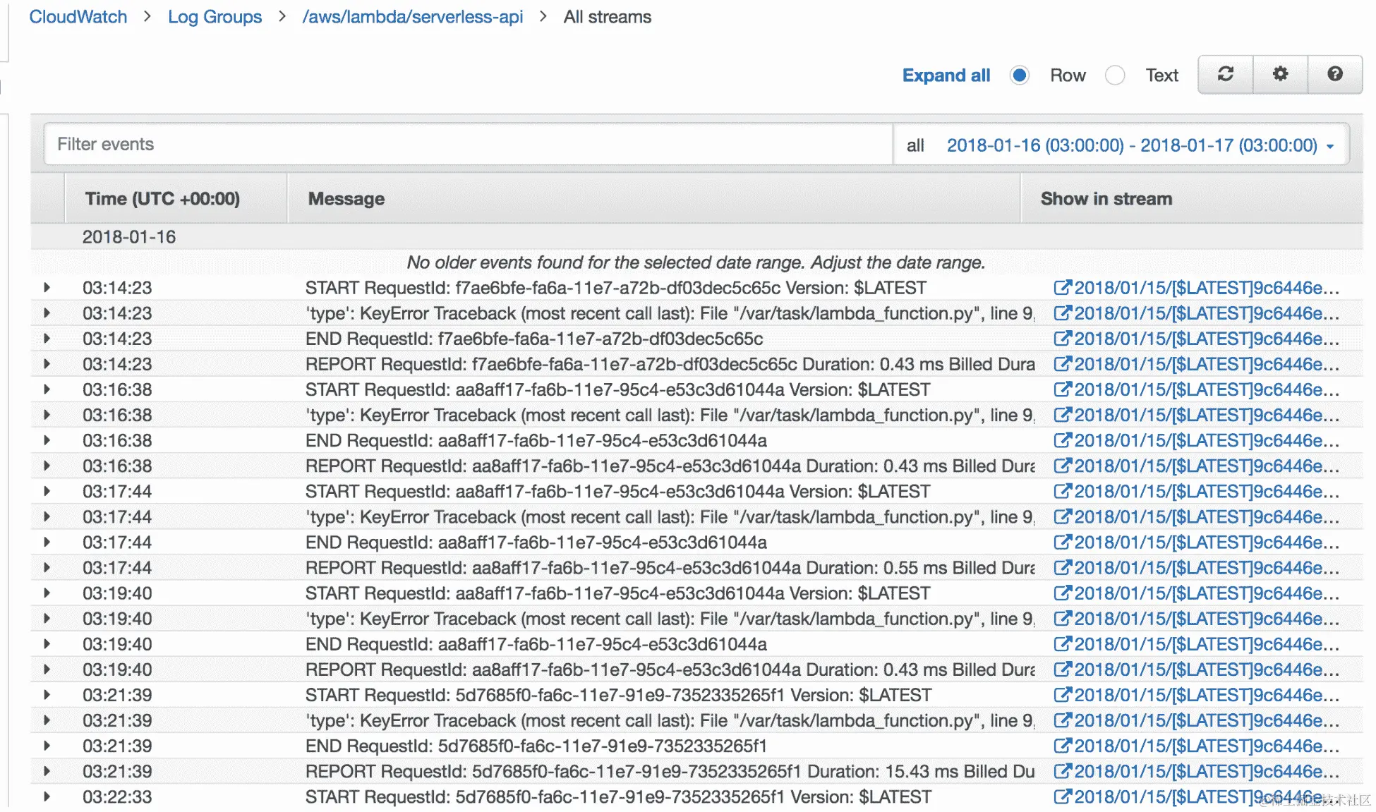This screenshot has width=1376, height=812.
Task: Open stream icon for 03:16:38 START row
Action: pyautogui.click(x=1062, y=389)
